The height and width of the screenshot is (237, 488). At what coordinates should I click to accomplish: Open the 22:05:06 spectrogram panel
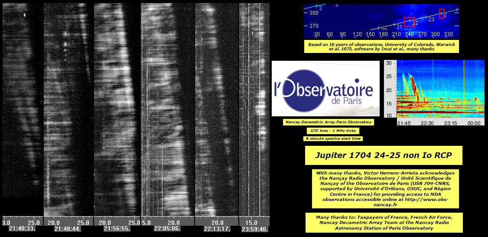coord(168,109)
